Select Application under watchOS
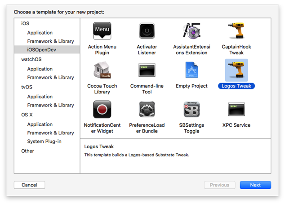This screenshot has height=204, width=285. point(40,69)
